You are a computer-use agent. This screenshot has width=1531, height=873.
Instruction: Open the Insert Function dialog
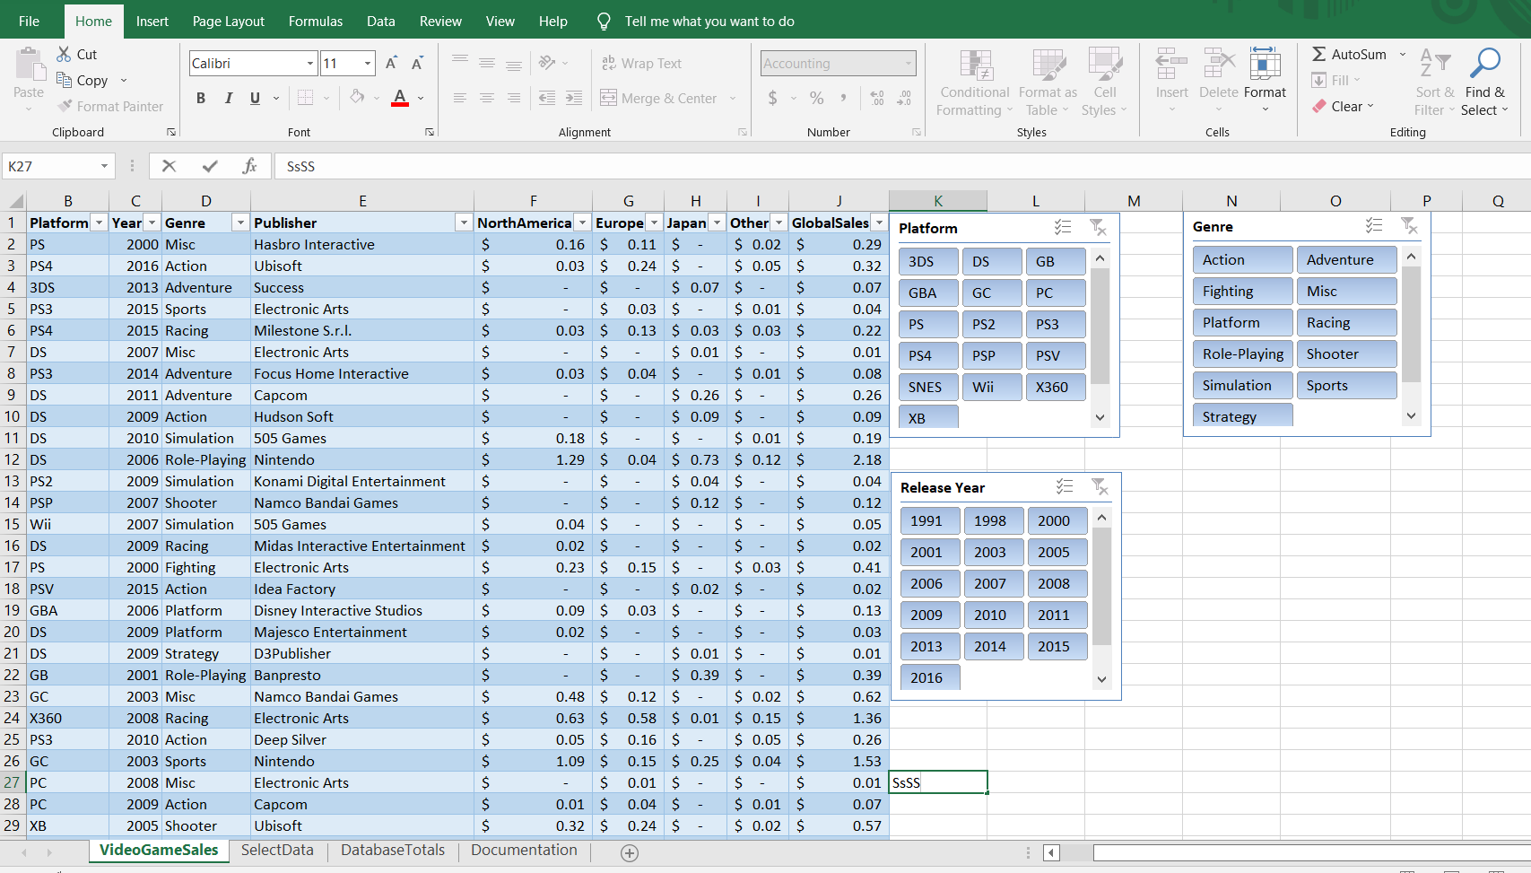point(250,166)
